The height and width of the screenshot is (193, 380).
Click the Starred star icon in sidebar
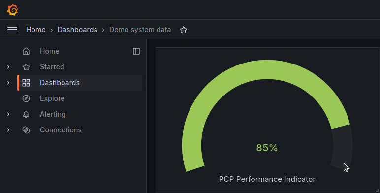point(26,67)
